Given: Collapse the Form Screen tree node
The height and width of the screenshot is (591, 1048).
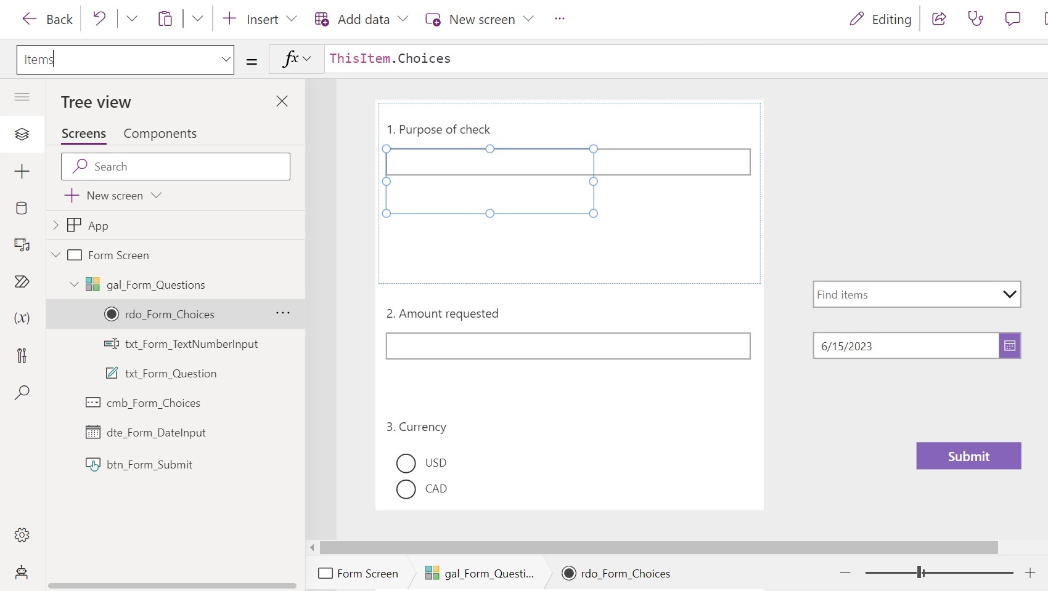Looking at the screenshot, I should click(x=56, y=254).
